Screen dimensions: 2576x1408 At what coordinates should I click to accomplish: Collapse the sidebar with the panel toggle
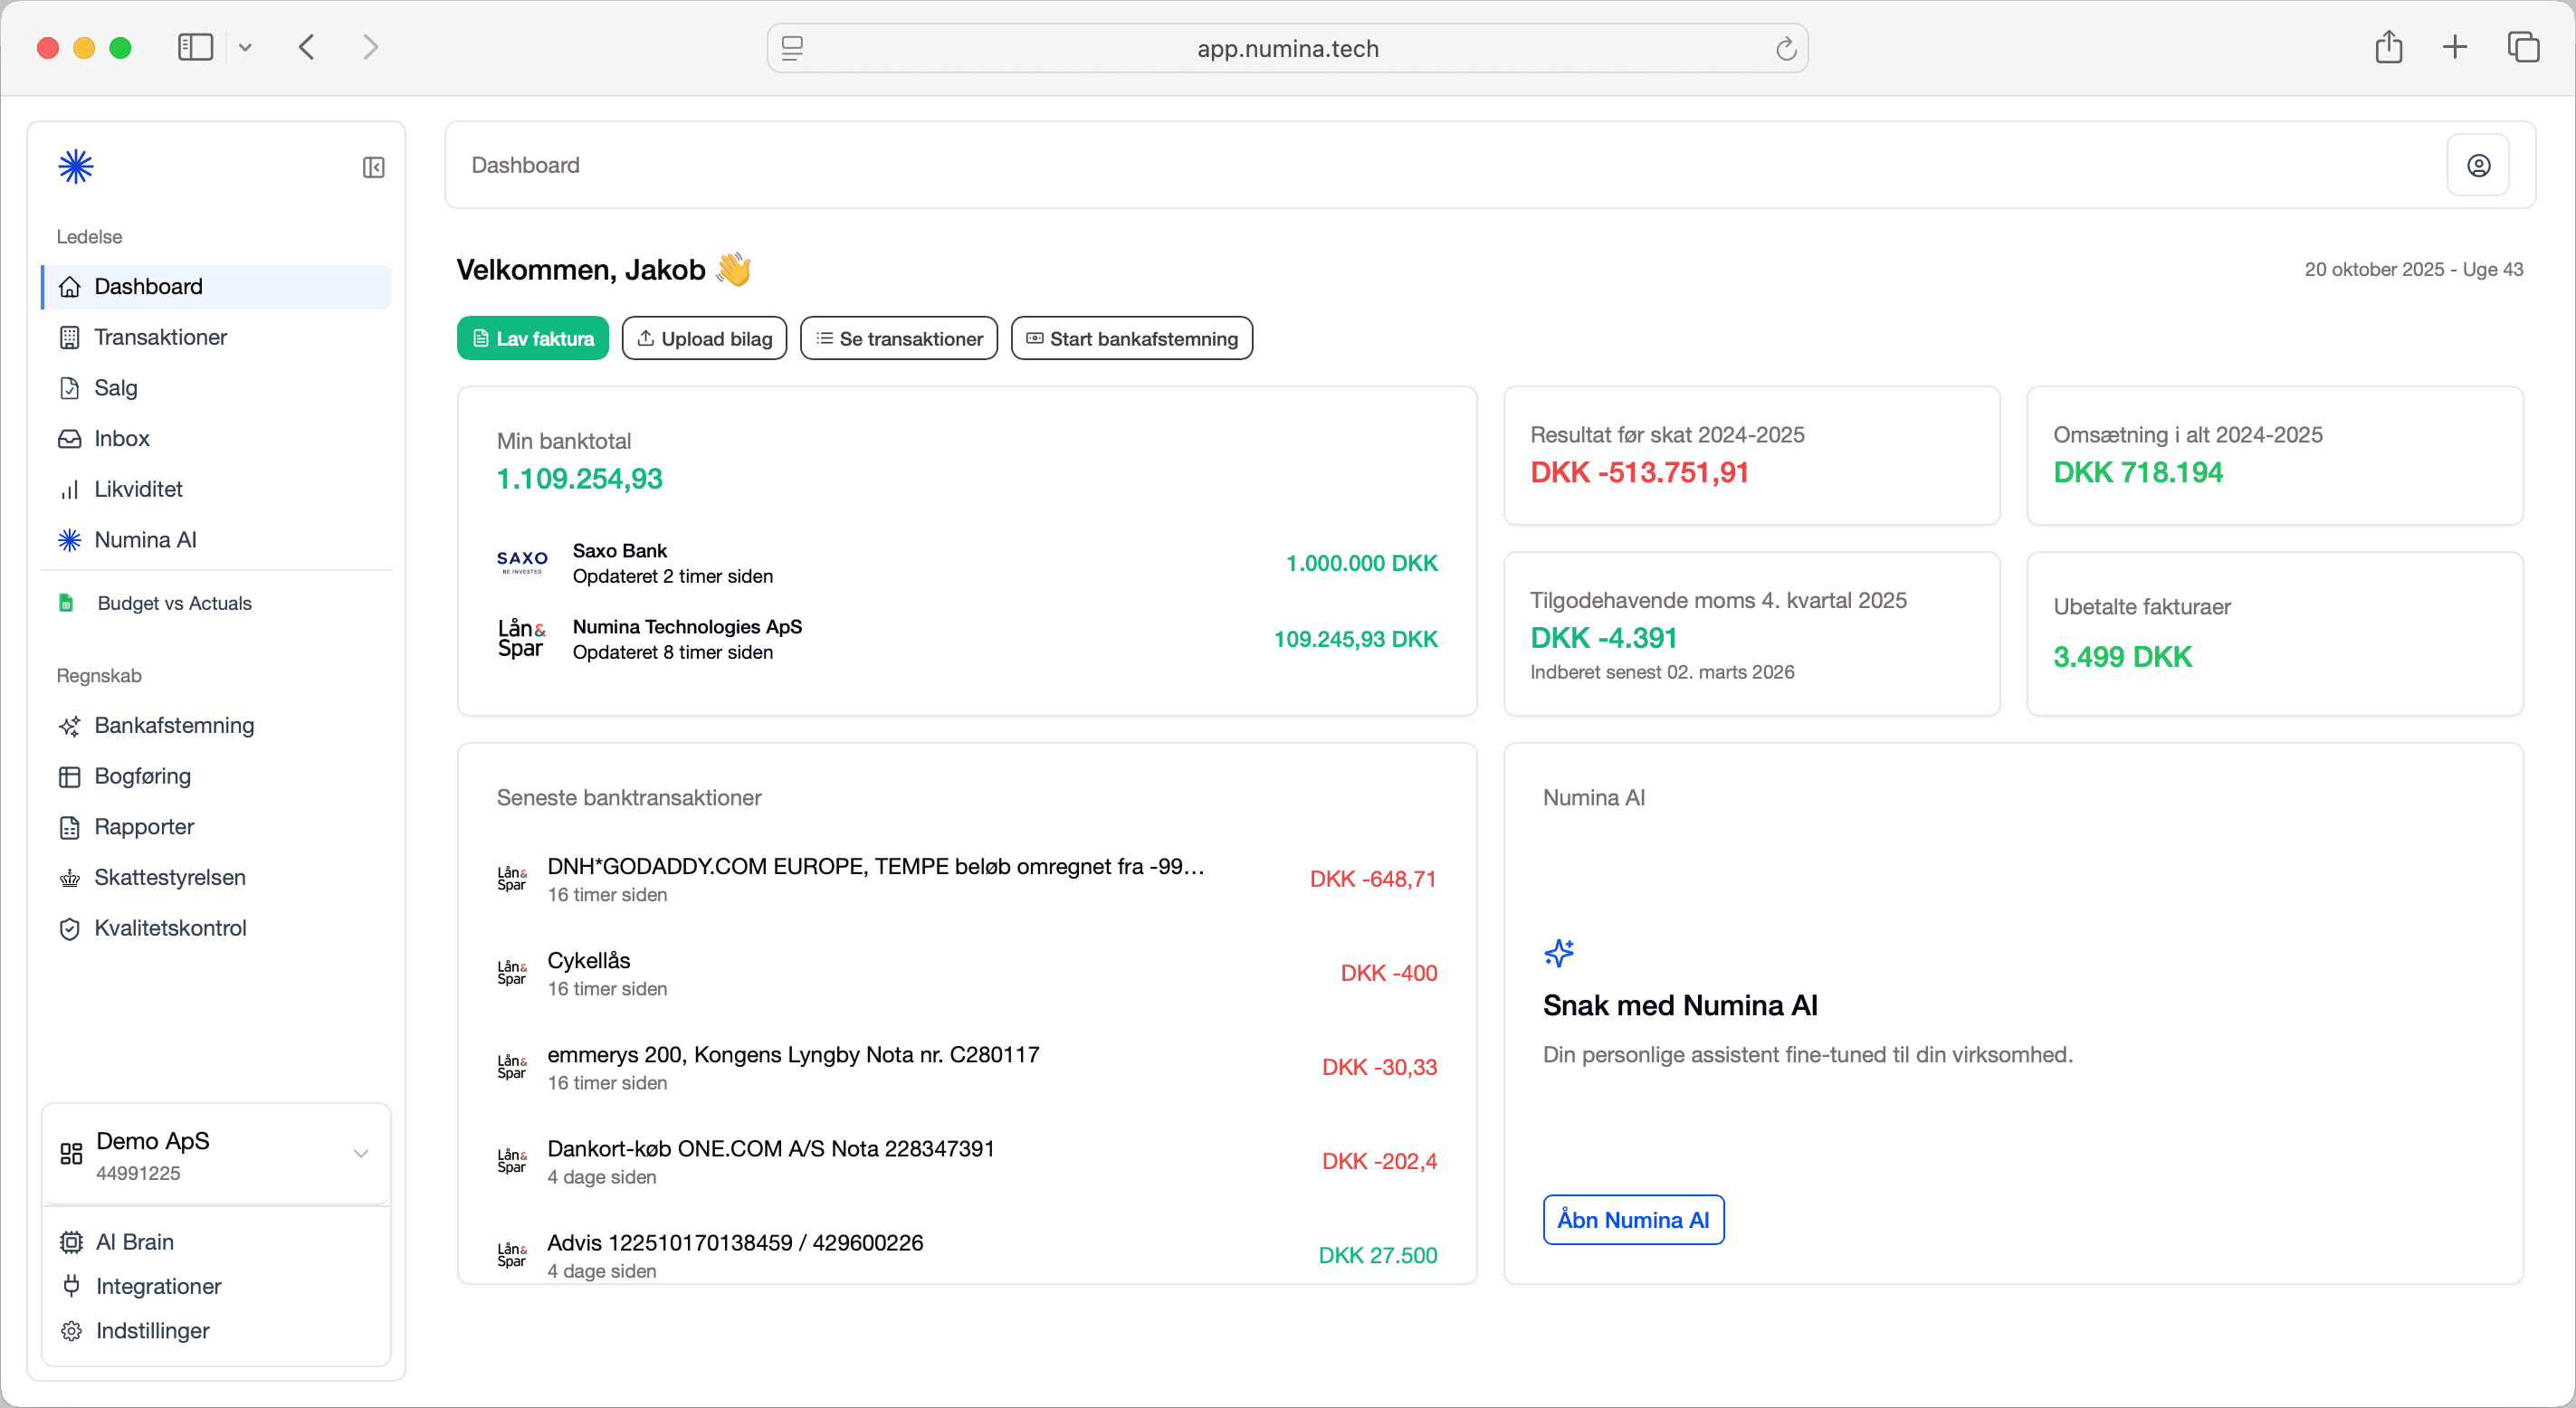373,166
